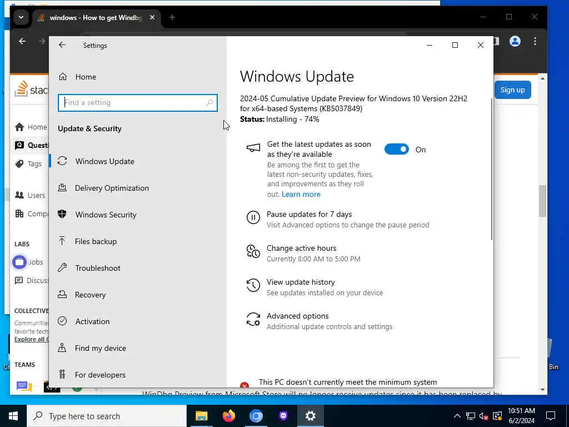Open Delivery Optimization settings page
This screenshot has width=569, height=427.
[112, 188]
